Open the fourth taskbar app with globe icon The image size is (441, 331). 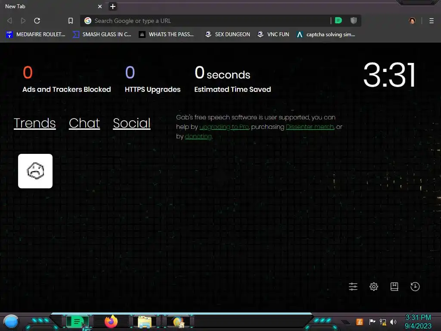178,322
